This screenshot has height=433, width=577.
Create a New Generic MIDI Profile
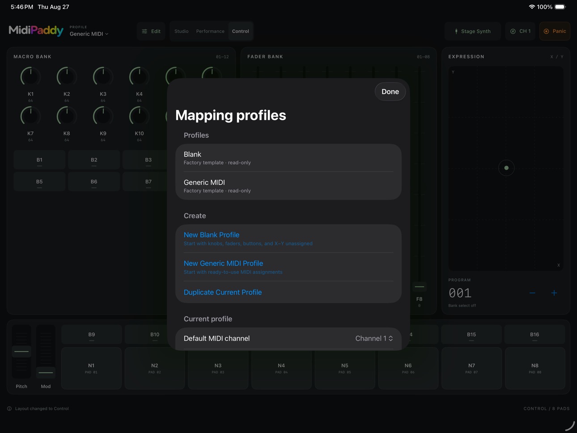click(x=288, y=267)
